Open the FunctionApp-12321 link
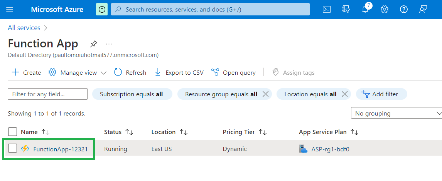Image resolution: width=442 pixels, height=181 pixels. click(x=61, y=149)
